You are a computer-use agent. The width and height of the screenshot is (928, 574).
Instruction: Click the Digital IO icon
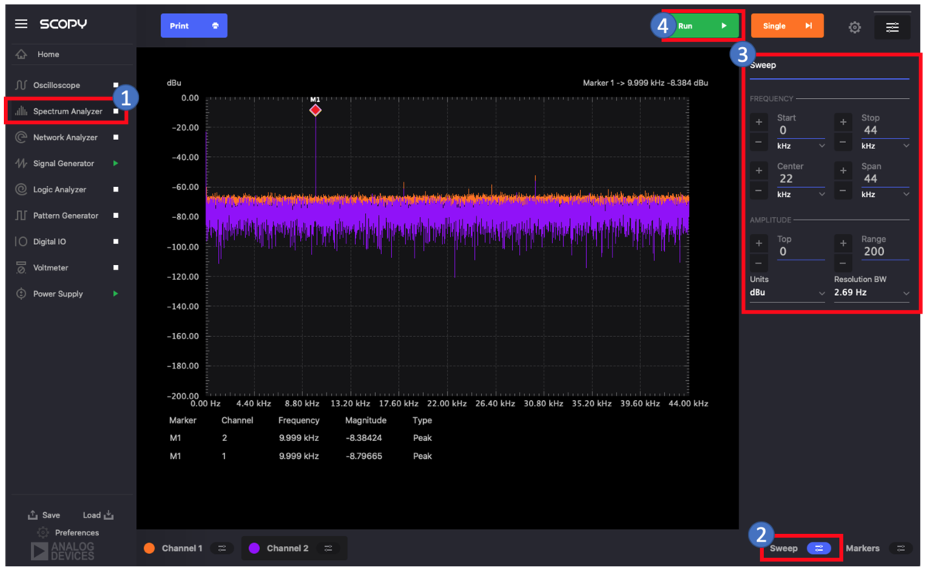tap(21, 242)
